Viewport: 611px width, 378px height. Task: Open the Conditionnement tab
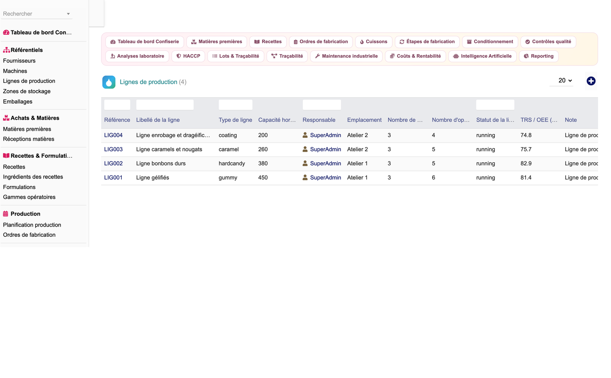pos(490,42)
